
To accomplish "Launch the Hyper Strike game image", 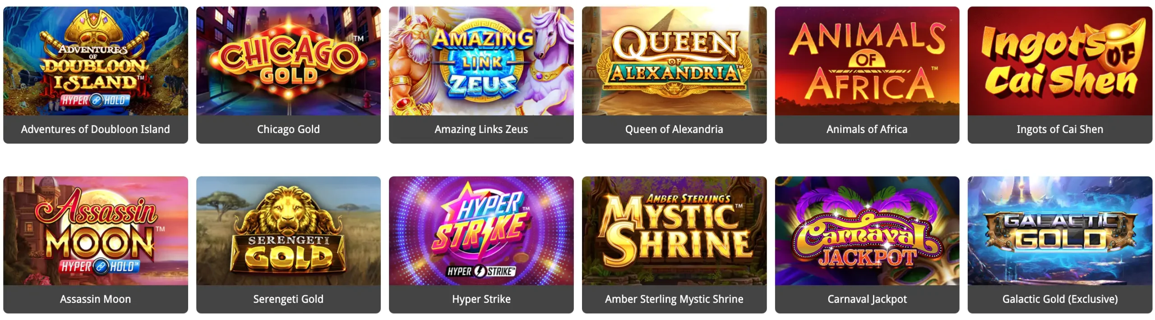I will pos(481,231).
